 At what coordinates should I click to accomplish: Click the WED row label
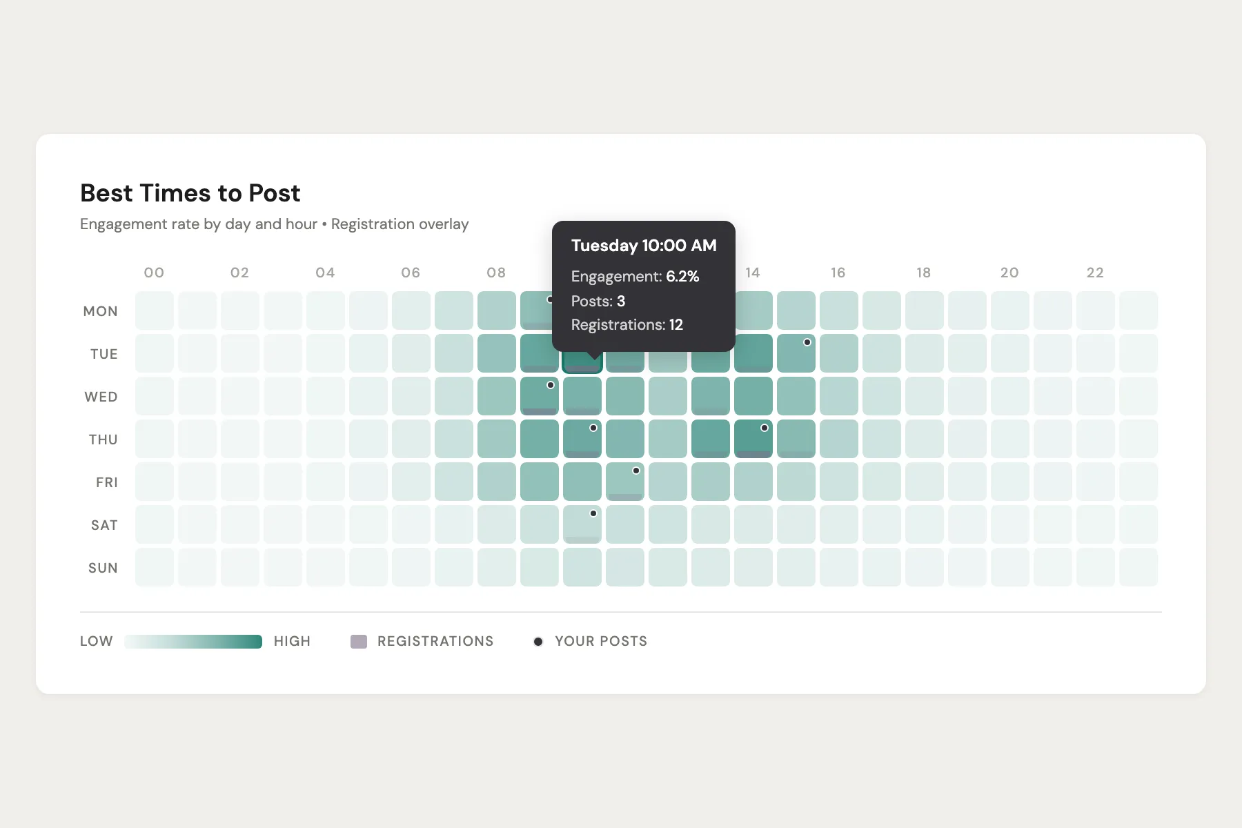tap(101, 397)
